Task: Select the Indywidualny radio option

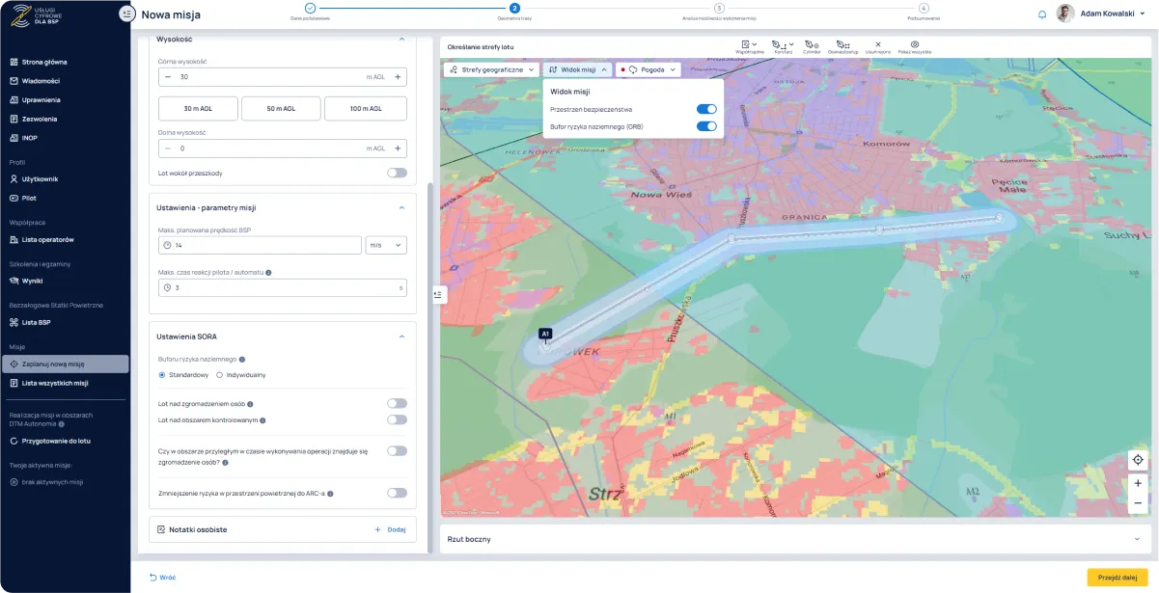Action: [220, 374]
